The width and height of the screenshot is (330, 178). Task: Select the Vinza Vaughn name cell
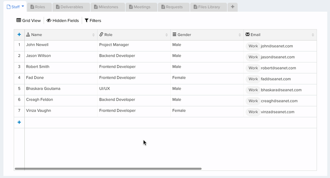[61, 112]
